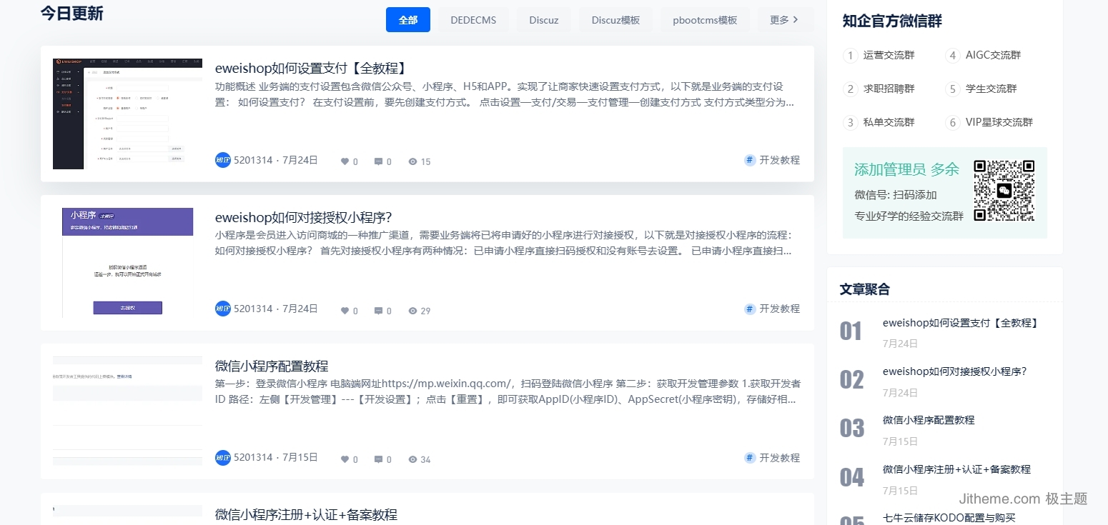Image resolution: width=1108 pixels, height=525 pixels.
Task: Switch to the Discuz tab
Action: (x=544, y=20)
